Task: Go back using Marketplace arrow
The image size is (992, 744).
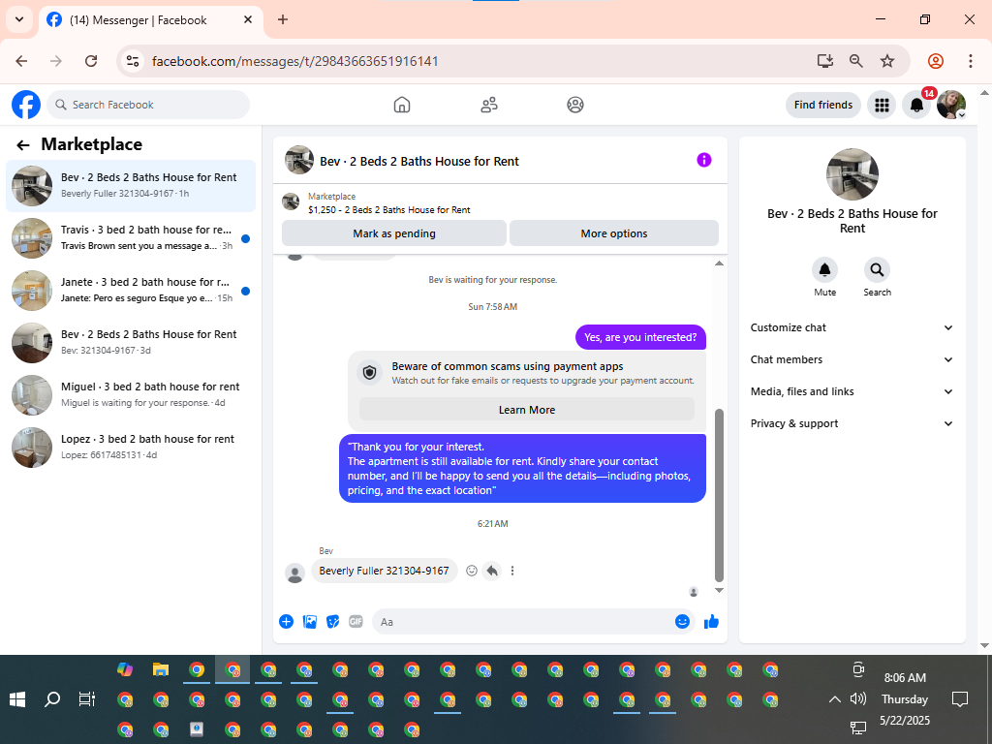Action: pos(23,145)
